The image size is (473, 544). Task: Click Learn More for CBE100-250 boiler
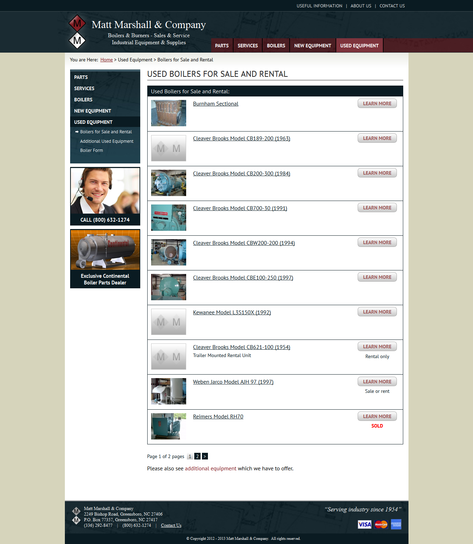point(377,277)
